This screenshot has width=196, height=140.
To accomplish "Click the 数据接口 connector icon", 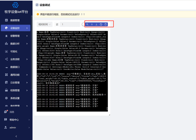I will click(x=6, y=67).
